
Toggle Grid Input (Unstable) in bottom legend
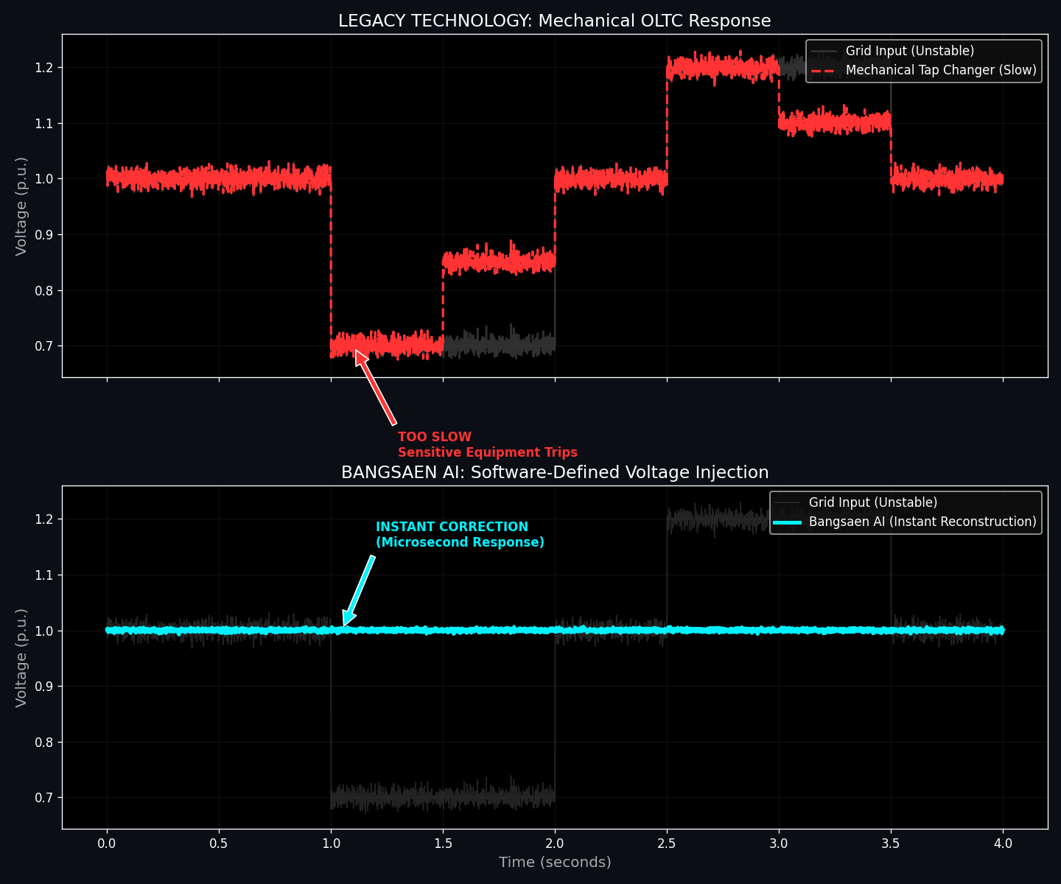coord(872,502)
